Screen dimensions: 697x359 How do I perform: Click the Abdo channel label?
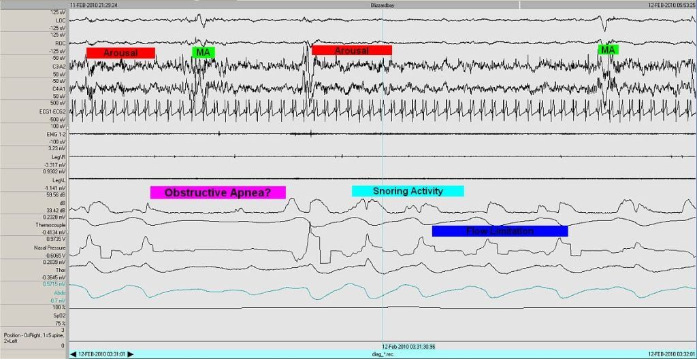pyautogui.click(x=59, y=292)
